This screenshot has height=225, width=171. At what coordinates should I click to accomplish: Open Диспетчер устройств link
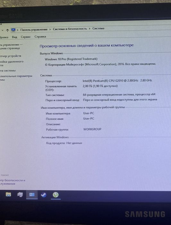pos(11,56)
